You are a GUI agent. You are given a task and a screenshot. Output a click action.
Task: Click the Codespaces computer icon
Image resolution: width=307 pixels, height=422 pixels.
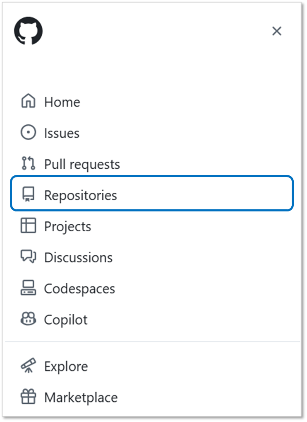(x=29, y=288)
